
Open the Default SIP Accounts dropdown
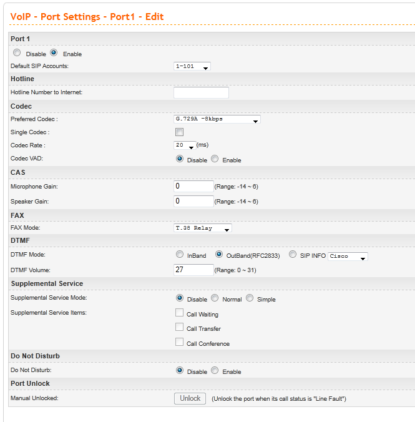192,66
